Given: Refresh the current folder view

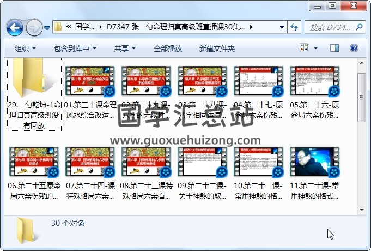Looking at the screenshot, I should (x=294, y=27).
